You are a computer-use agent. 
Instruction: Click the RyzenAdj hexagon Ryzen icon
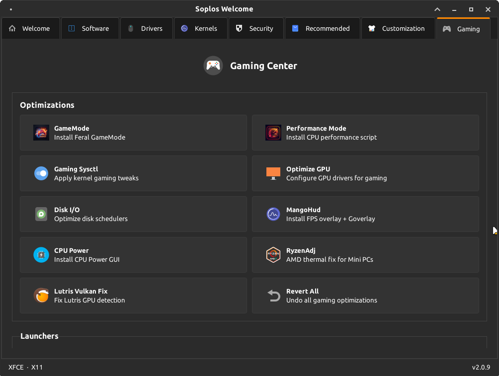(x=273, y=255)
